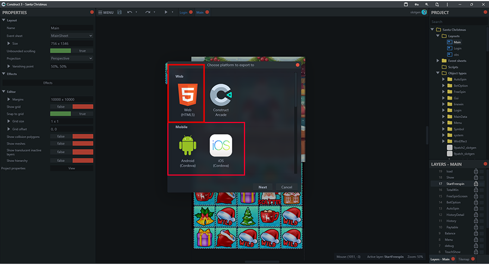Expand the WinEffect object folder
The width and height of the screenshot is (489, 265).
click(443, 141)
